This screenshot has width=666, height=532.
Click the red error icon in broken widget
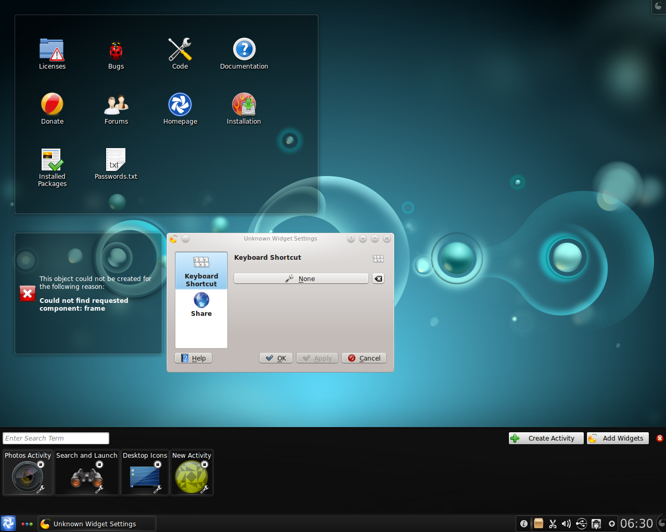coord(28,294)
